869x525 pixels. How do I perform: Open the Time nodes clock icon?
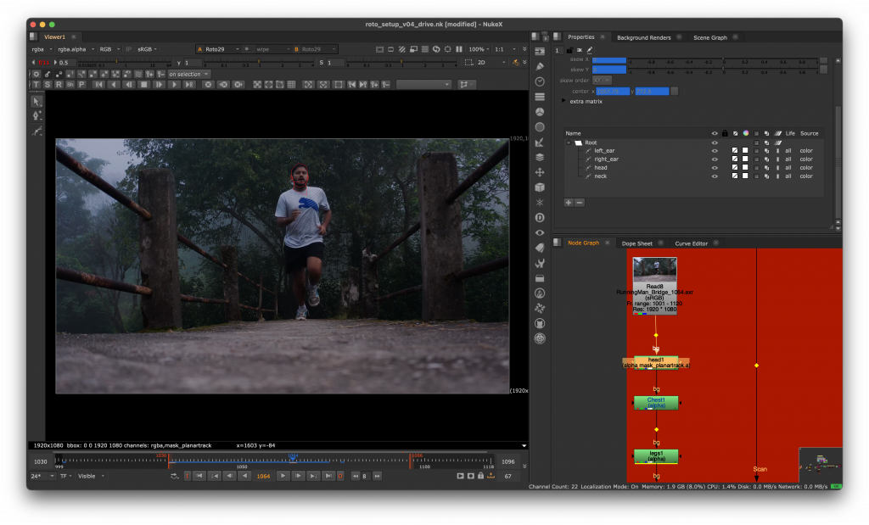tap(540, 81)
